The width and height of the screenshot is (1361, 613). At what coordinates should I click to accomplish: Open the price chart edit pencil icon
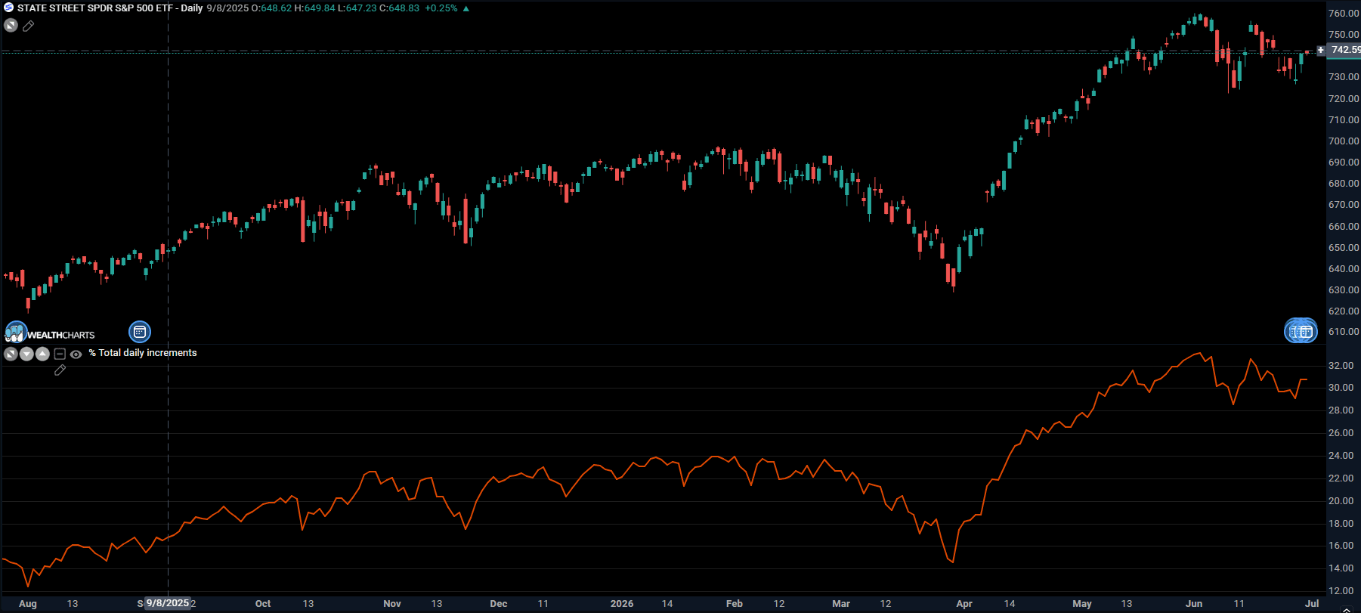click(x=29, y=26)
